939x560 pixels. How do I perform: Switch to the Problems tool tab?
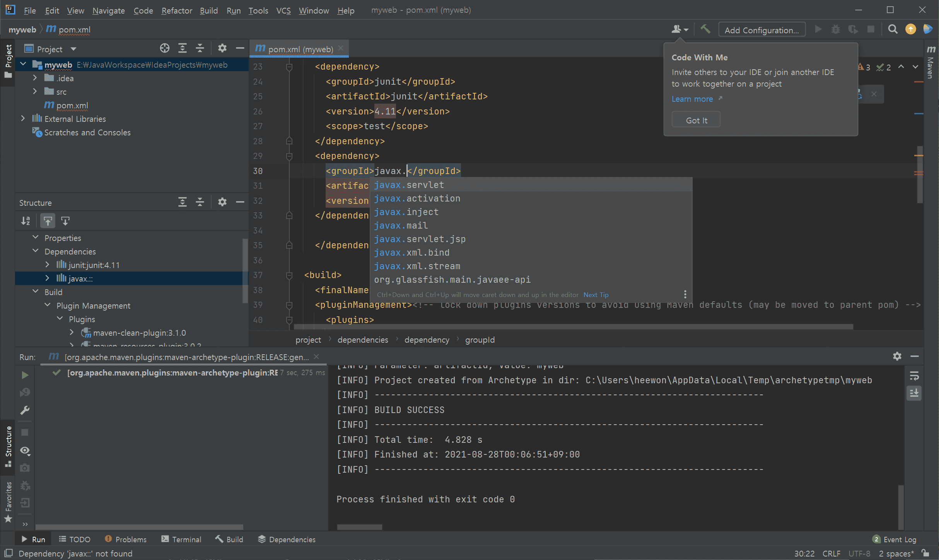(x=126, y=539)
